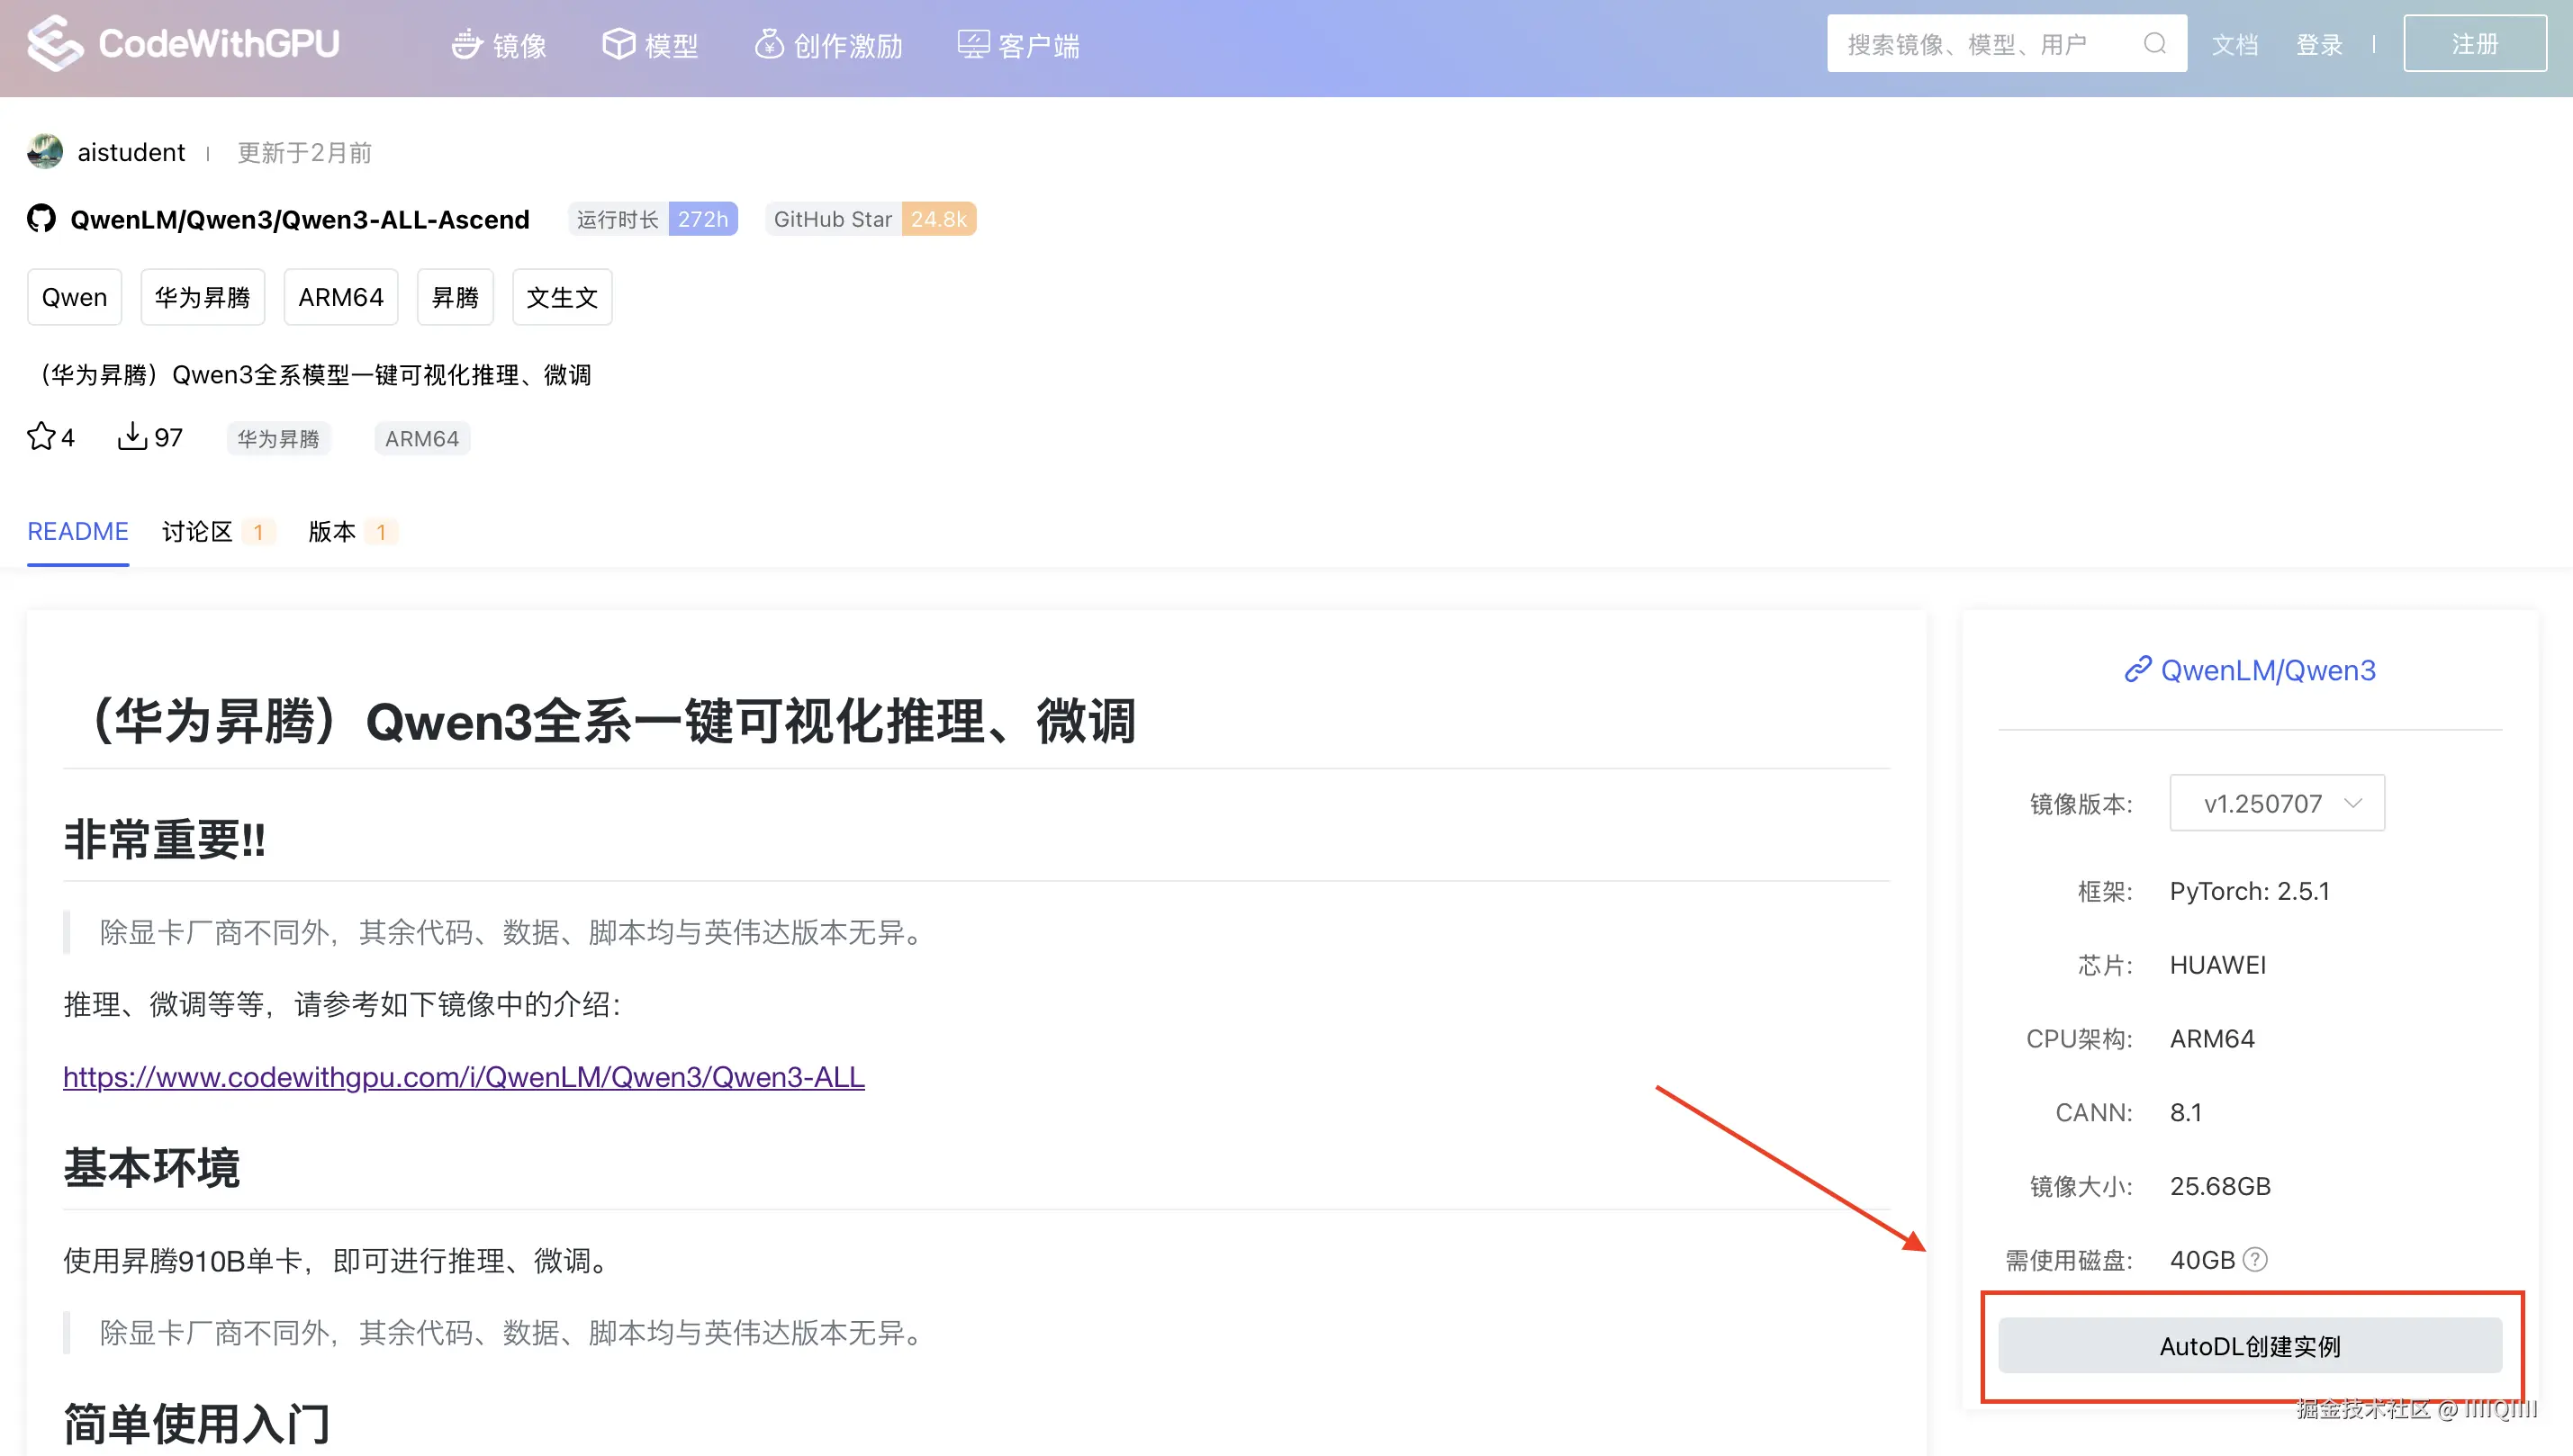Click the search magnifier icon
Image resolution: width=2573 pixels, height=1456 pixels.
tap(2155, 43)
